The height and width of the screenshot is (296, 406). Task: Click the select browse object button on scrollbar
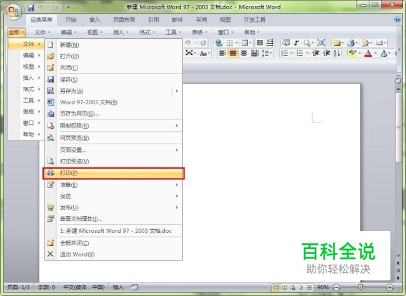pos(399,270)
